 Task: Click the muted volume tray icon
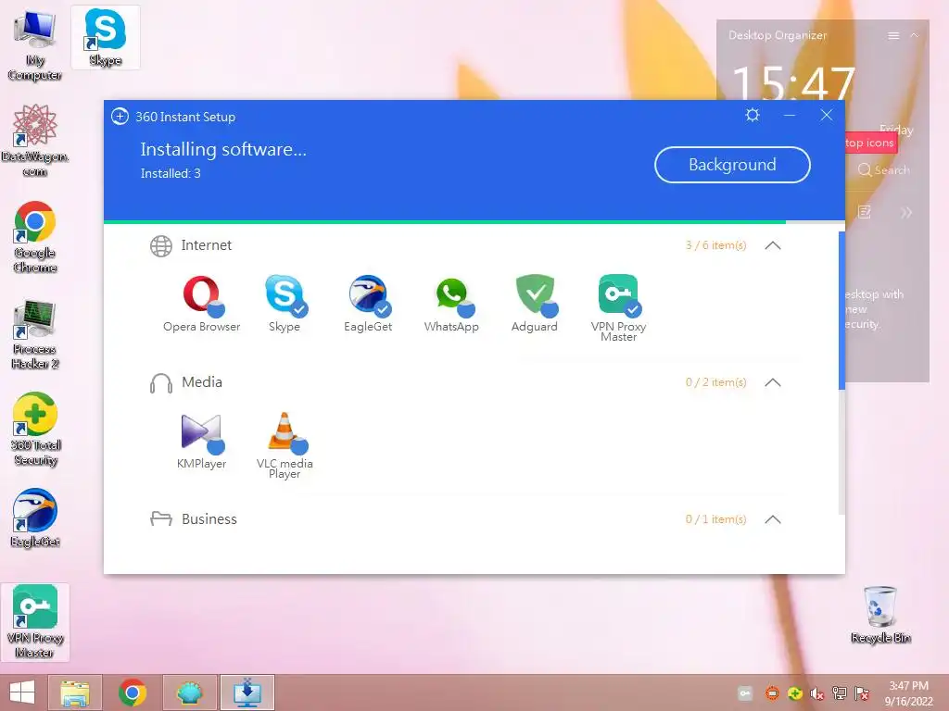coord(817,693)
